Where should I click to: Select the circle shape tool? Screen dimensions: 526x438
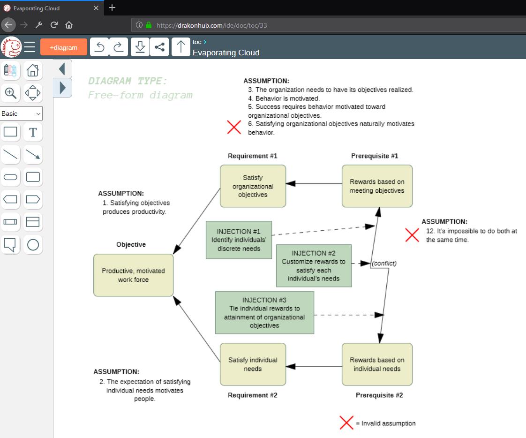click(33, 244)
